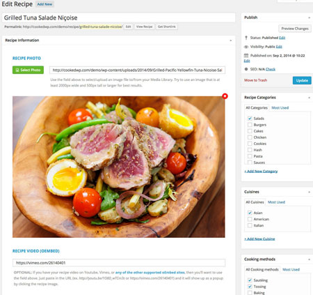This screenshot has height=295, width=313.
Task: Click the Status pin icon in Publish box
Action: point(246,38)
